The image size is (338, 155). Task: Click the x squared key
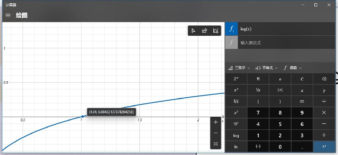(x=236, y=90)
